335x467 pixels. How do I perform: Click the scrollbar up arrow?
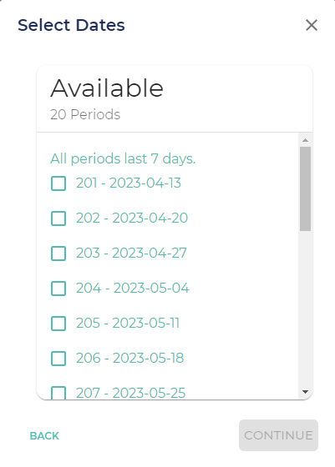tap(305, 140)
